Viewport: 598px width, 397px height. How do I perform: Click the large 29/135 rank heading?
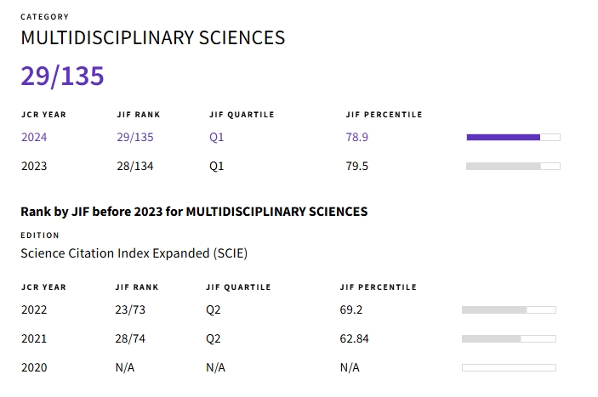click(62, 77)
